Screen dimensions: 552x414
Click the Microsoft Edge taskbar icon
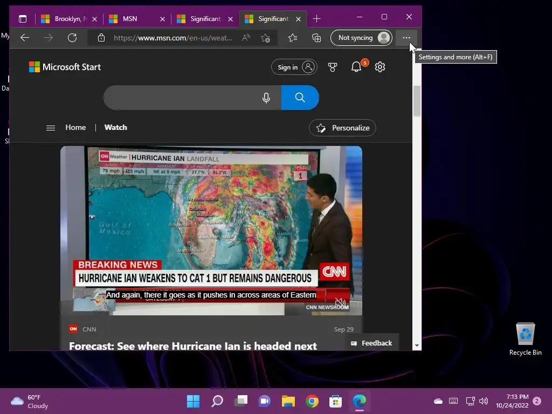click(x=360, y=401)
